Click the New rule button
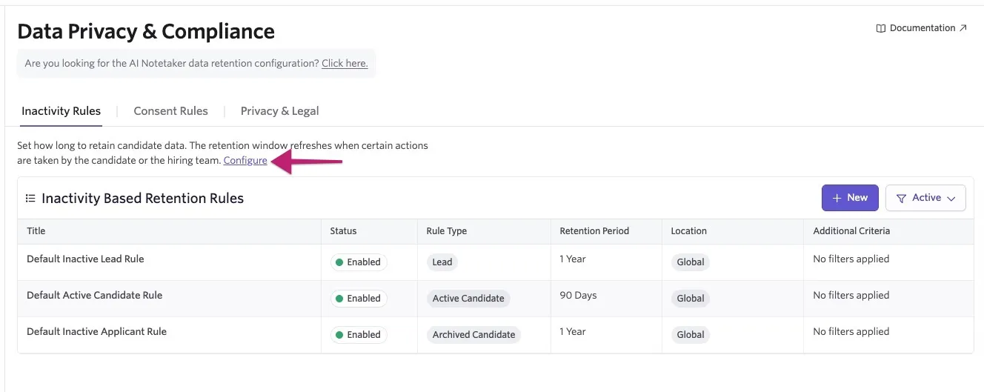The image size is (984, 392). [x=850, y=198]
